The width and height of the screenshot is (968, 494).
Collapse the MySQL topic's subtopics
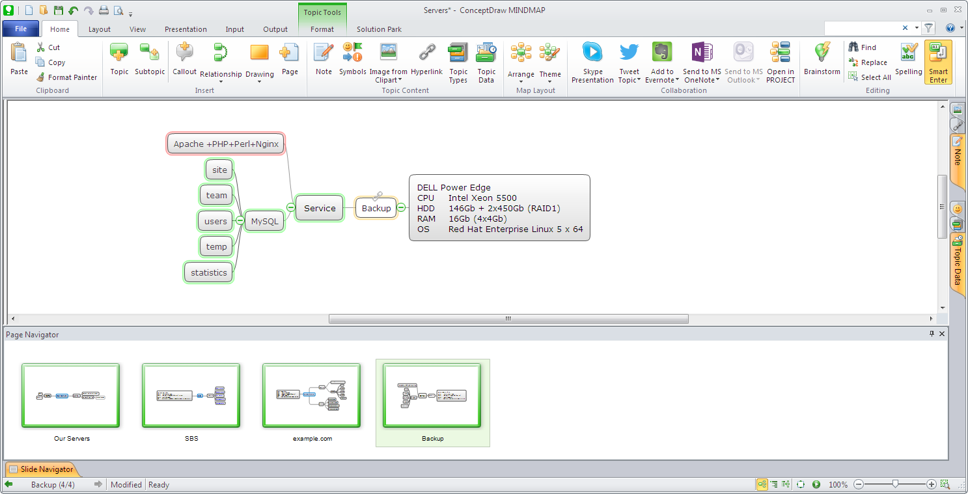click(240, 220)
